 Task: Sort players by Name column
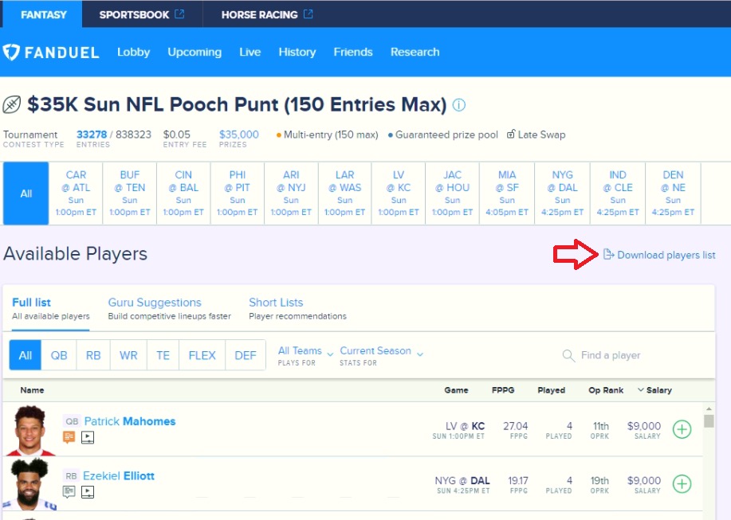[x=32, y=390]
